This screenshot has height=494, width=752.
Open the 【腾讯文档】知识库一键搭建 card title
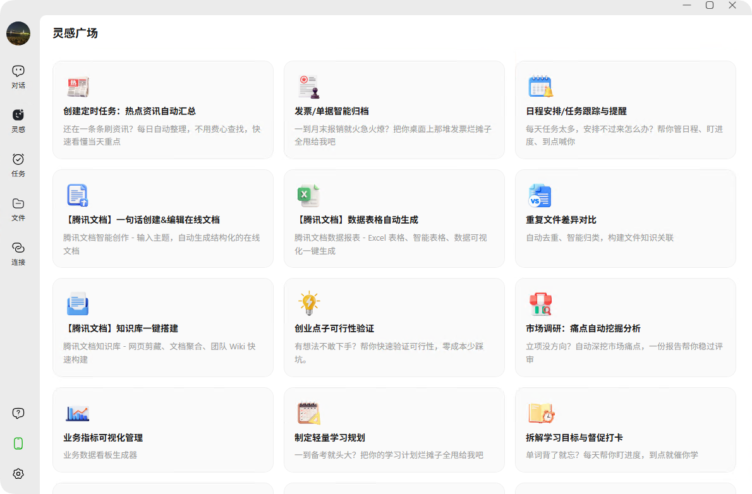point(121,328)
